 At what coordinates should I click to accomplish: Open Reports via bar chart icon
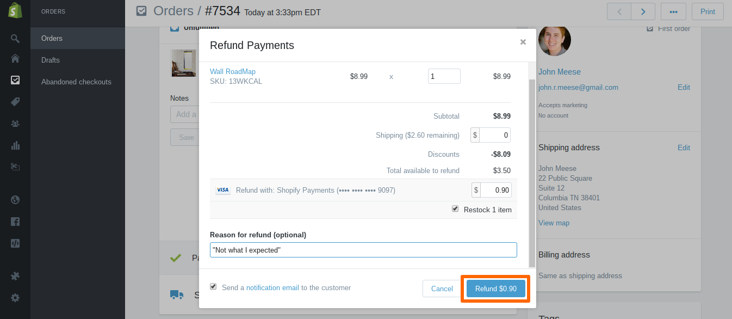(x=15, y=145)
